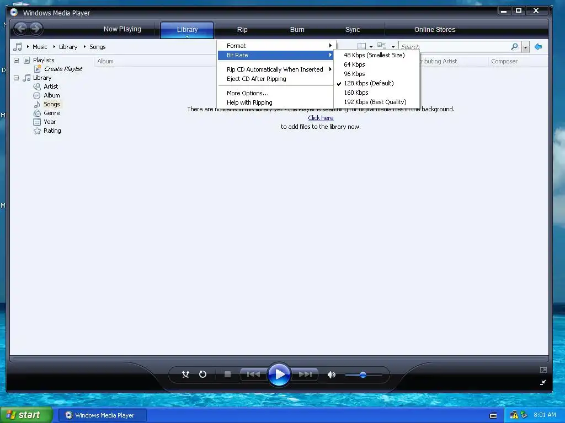Click the view options icon
The image size is (565, 423).
point(382,46)
